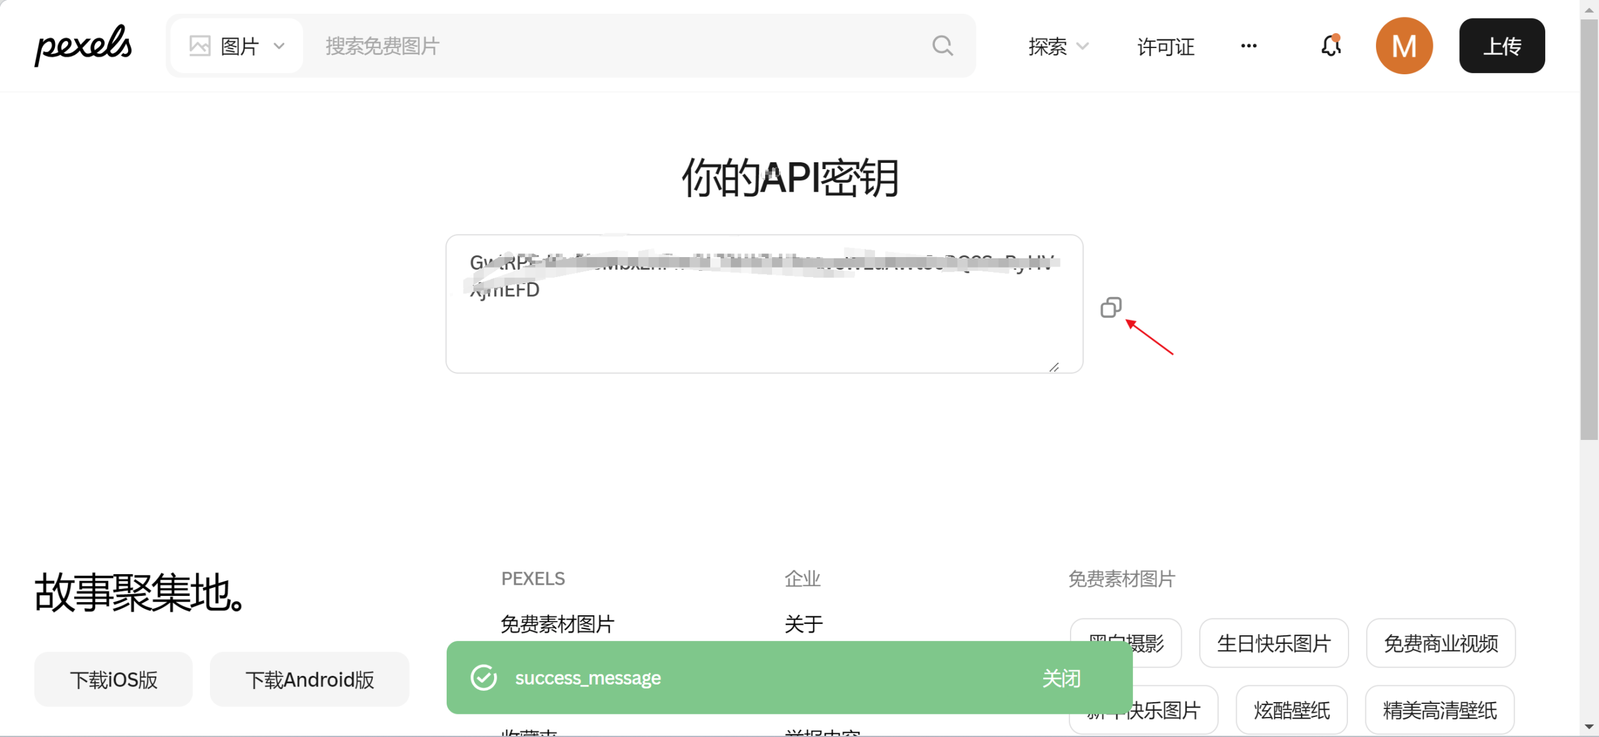1599x737 pixels.
Task: Click 免费素材图片 in the footer
Action: click(557, 623)
